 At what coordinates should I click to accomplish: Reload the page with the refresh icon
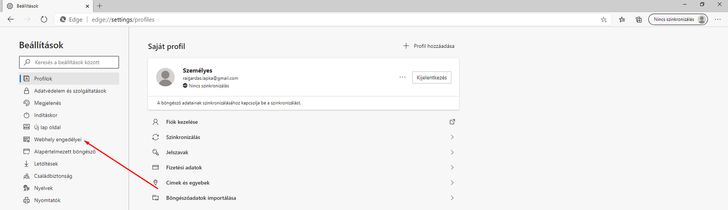pyautogui.click(x=44, y=20)
